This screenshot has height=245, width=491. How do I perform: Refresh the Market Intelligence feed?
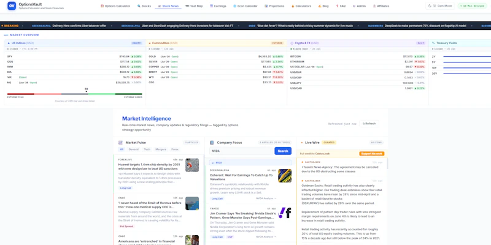[369, 124]
